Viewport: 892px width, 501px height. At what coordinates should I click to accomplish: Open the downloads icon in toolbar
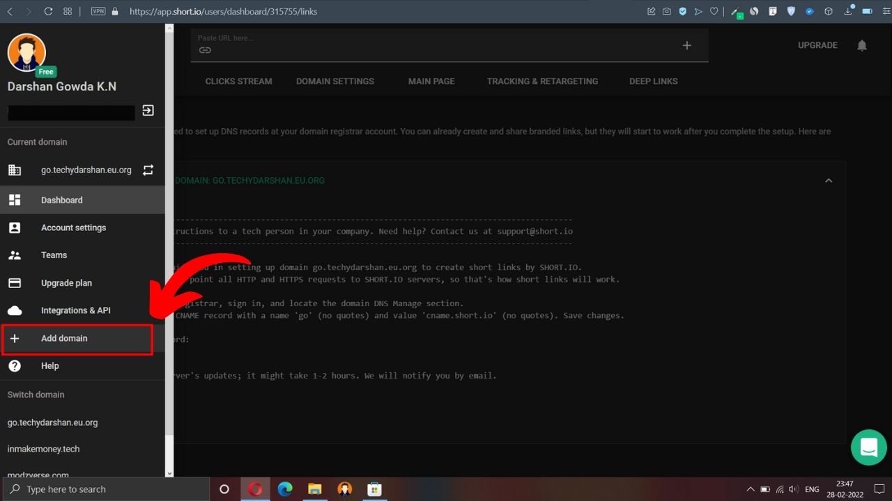[848, 11]
